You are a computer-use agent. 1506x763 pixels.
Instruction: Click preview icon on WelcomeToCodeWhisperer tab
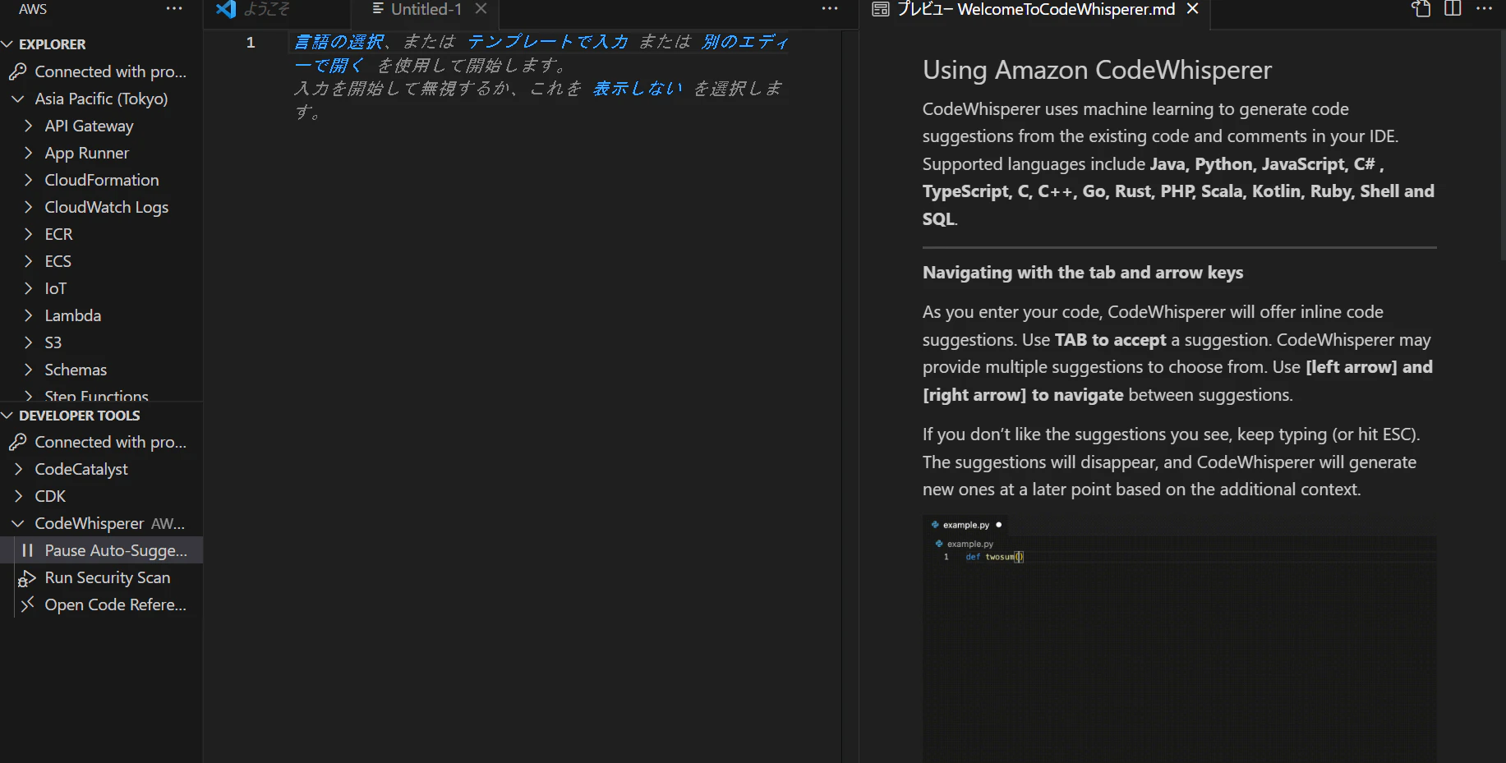coord(881,9)
